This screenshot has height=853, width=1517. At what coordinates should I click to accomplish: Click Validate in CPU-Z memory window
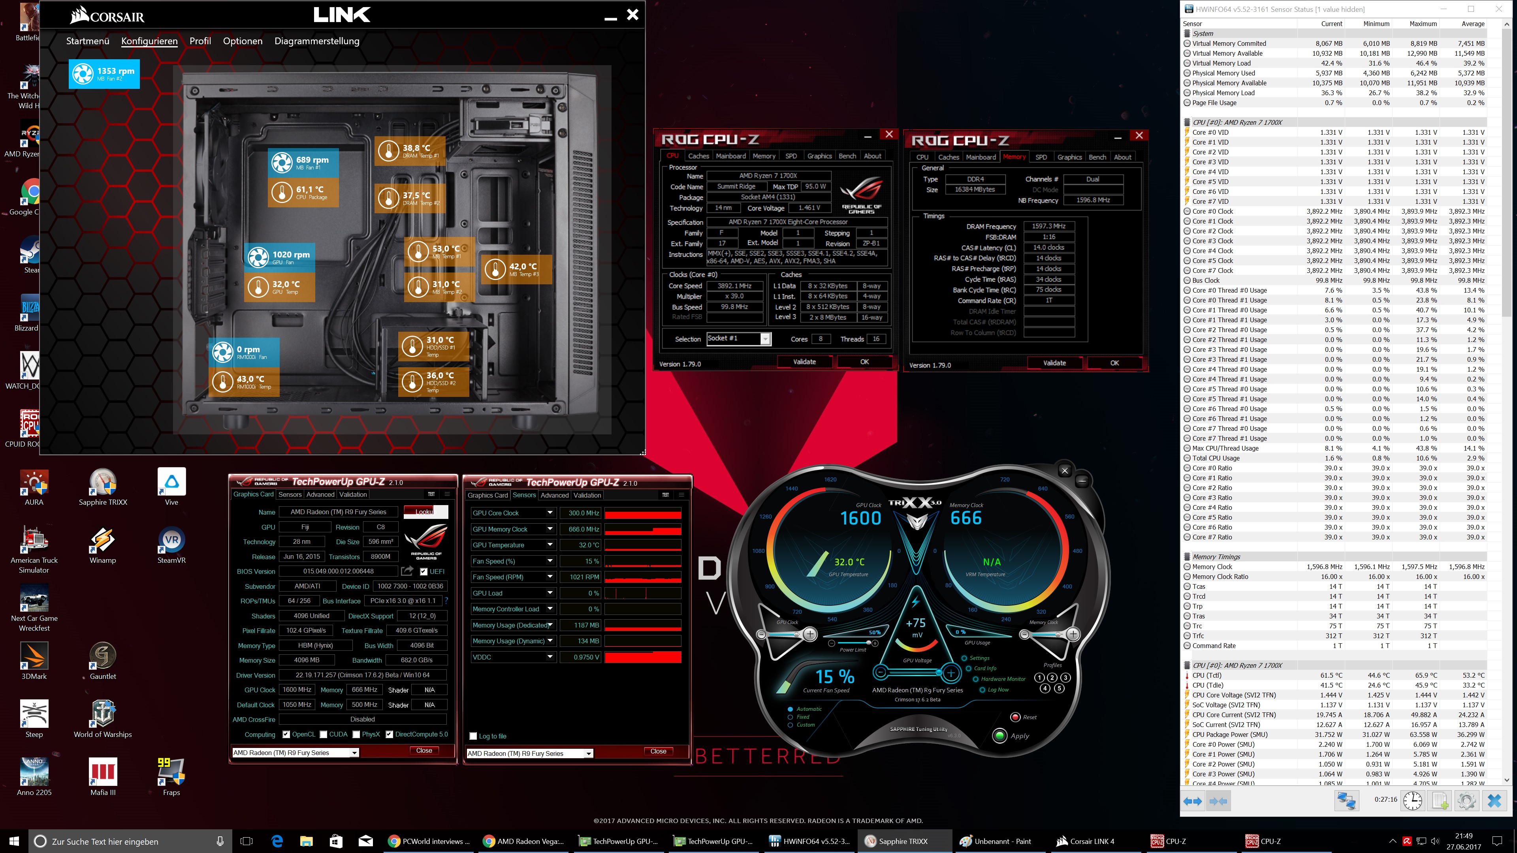(x=1054, y=363)
